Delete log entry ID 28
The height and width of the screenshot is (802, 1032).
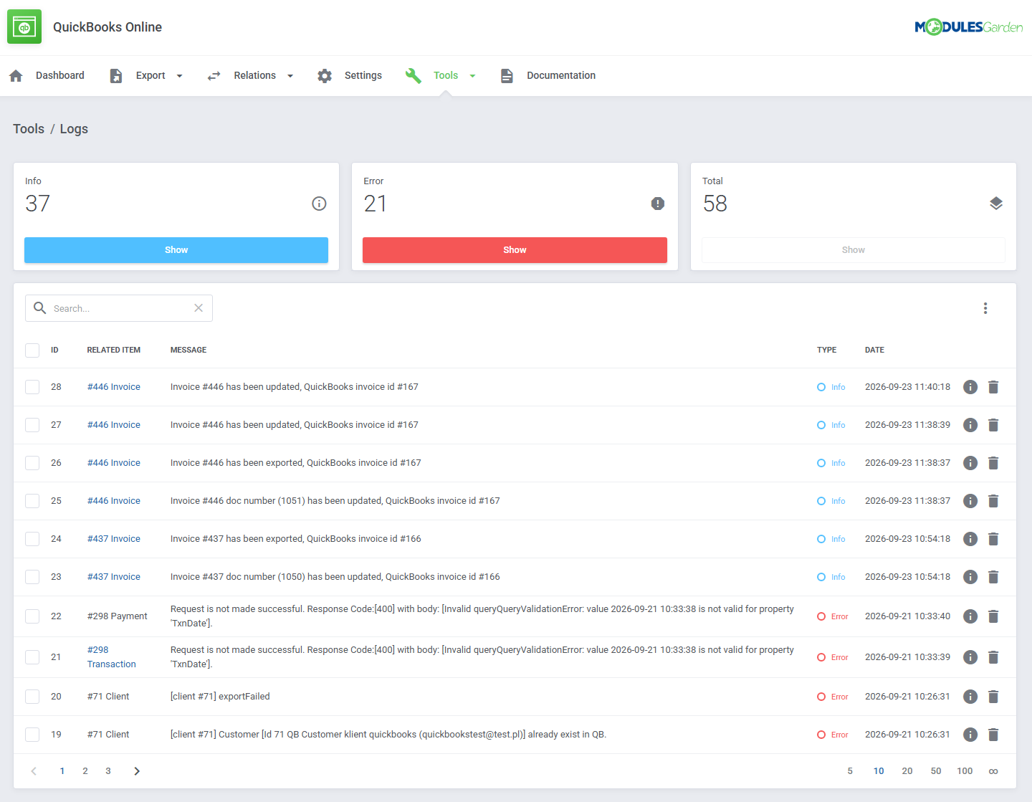click(x=993, y=387)
